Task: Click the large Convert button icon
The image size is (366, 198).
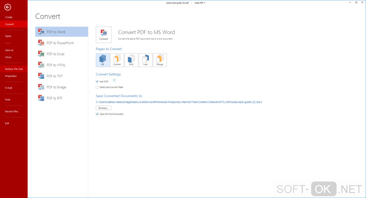Action: point(104,35)
